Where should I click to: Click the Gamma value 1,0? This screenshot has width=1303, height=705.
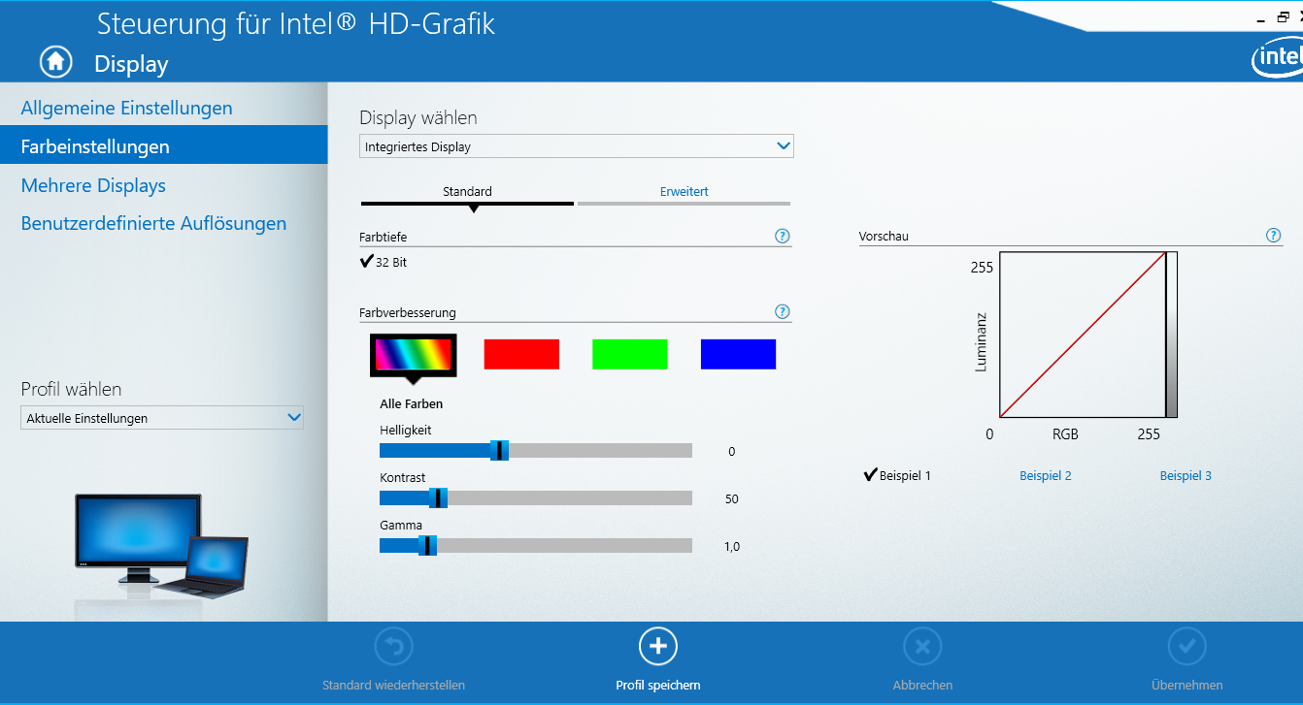click(x=731, y=547)
